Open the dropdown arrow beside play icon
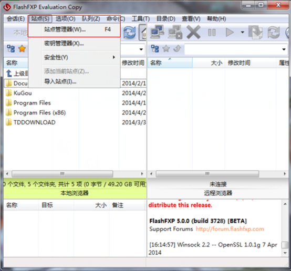 [242, 32]
